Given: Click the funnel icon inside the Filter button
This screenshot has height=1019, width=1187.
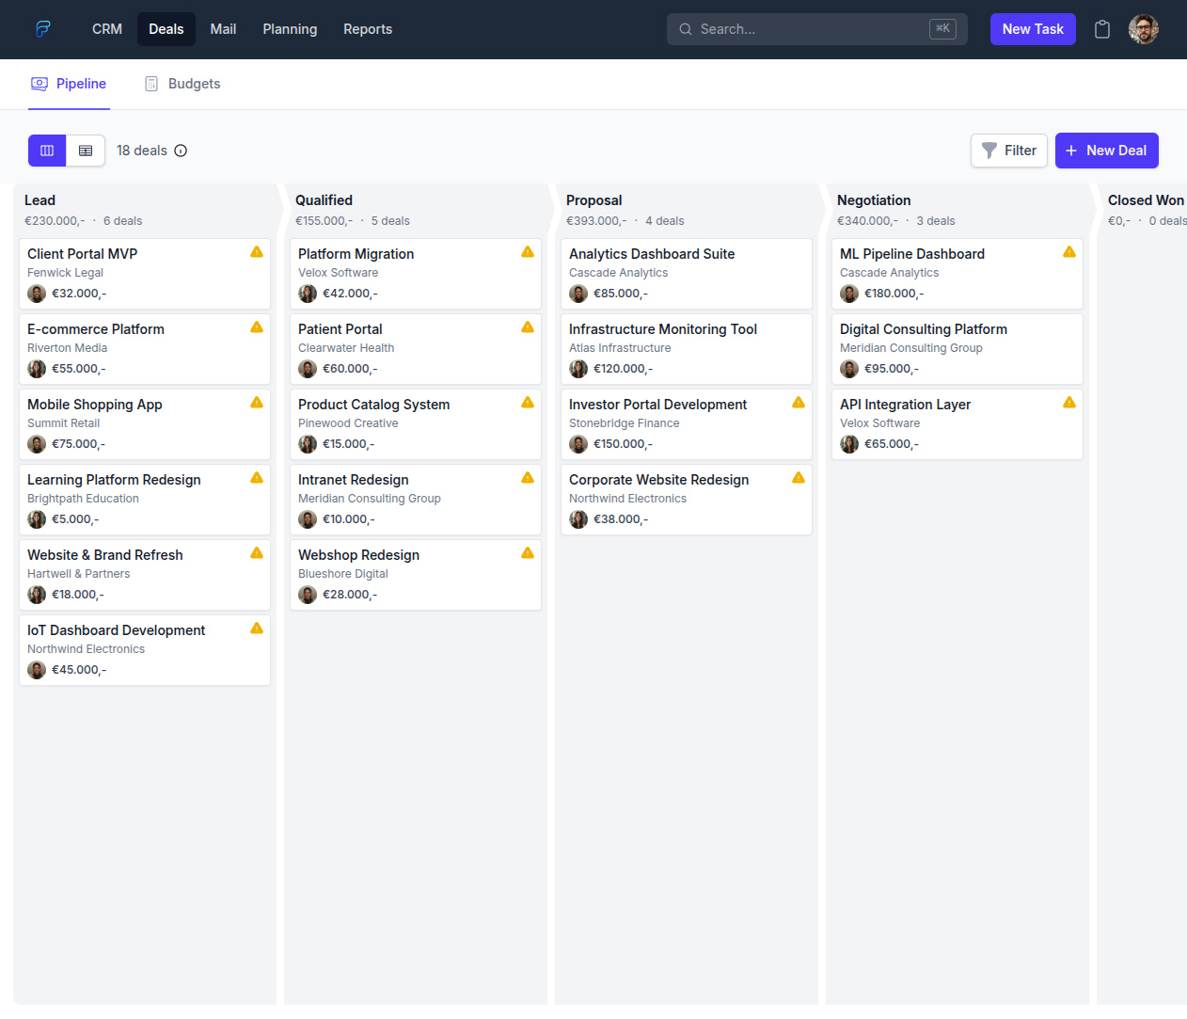Looking at the screenshot, I should (x=988, y=151).
